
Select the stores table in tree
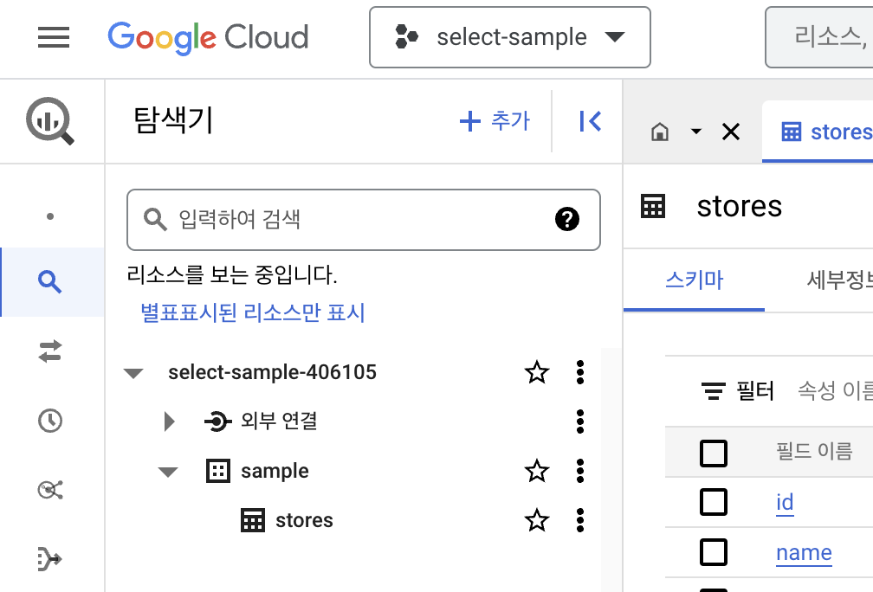pyautogui.click(x=304, y=521)
